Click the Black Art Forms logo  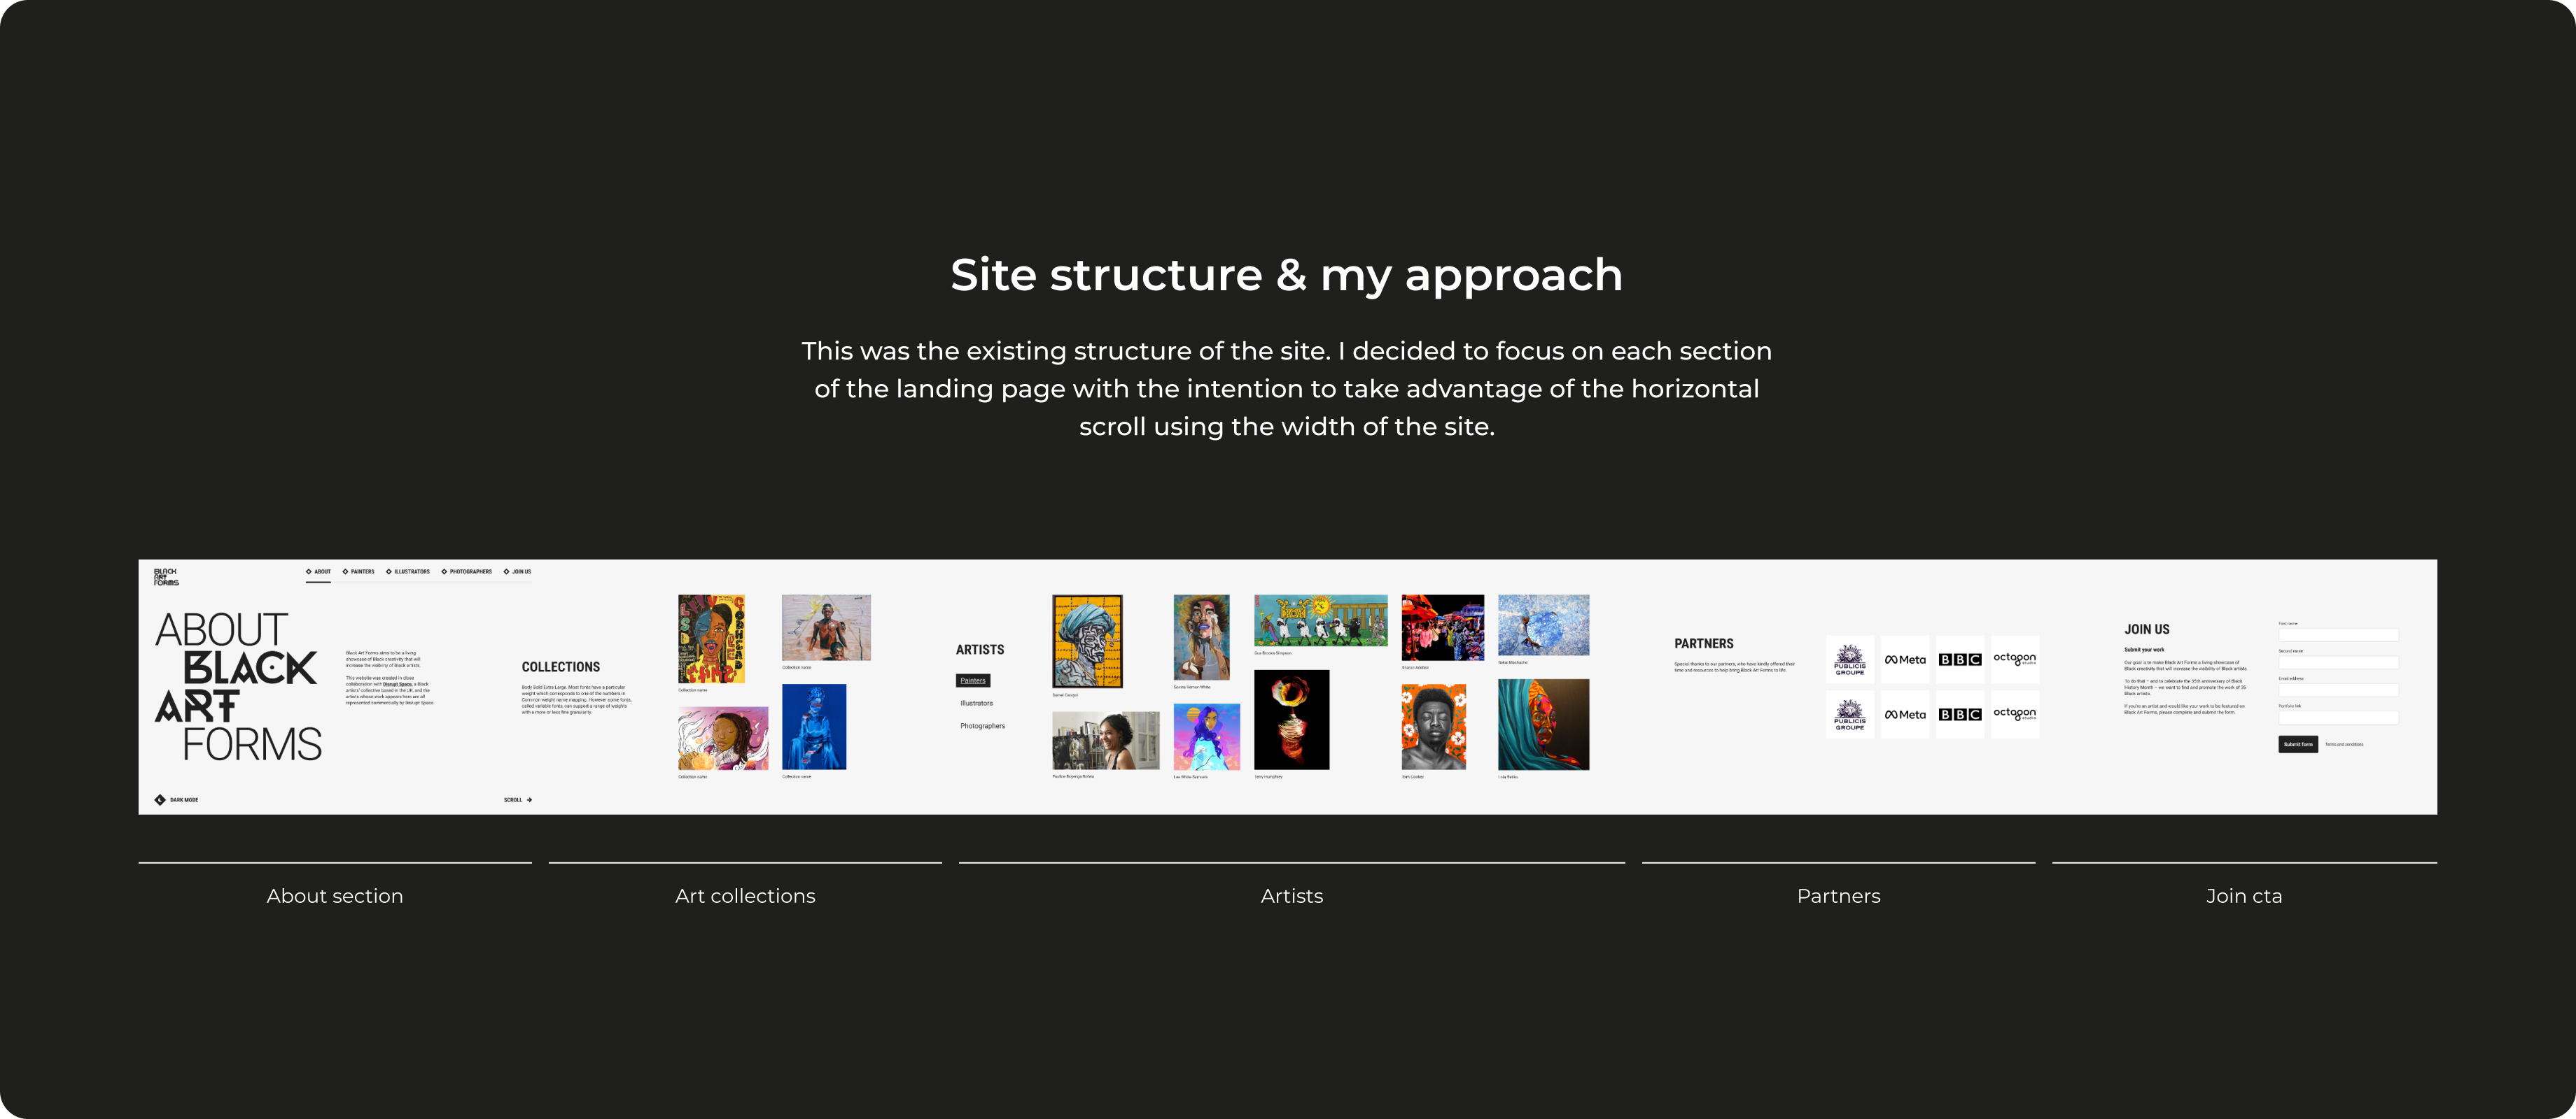166,578
